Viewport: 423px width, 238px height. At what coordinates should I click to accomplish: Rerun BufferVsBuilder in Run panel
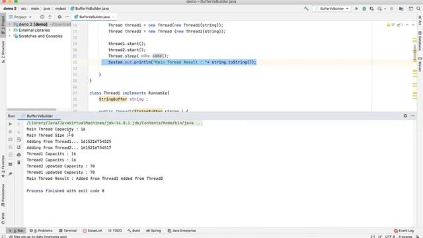pos(11,124)
